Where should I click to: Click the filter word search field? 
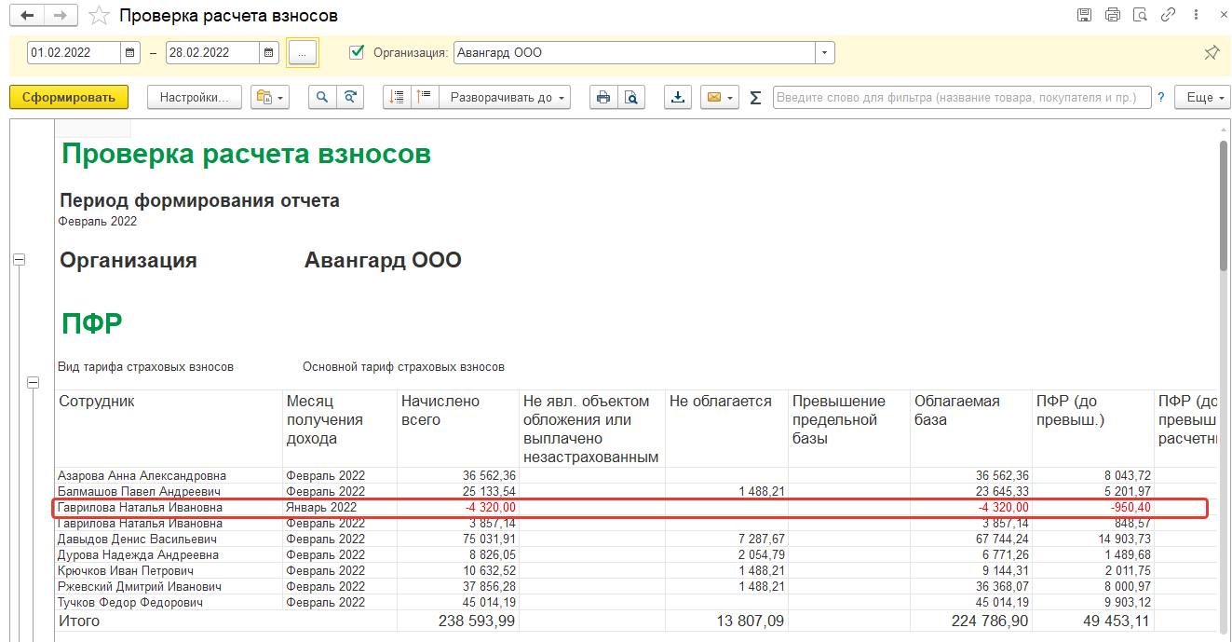(961, 97)
